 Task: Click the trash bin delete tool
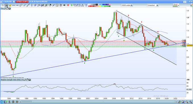point(61,5)
